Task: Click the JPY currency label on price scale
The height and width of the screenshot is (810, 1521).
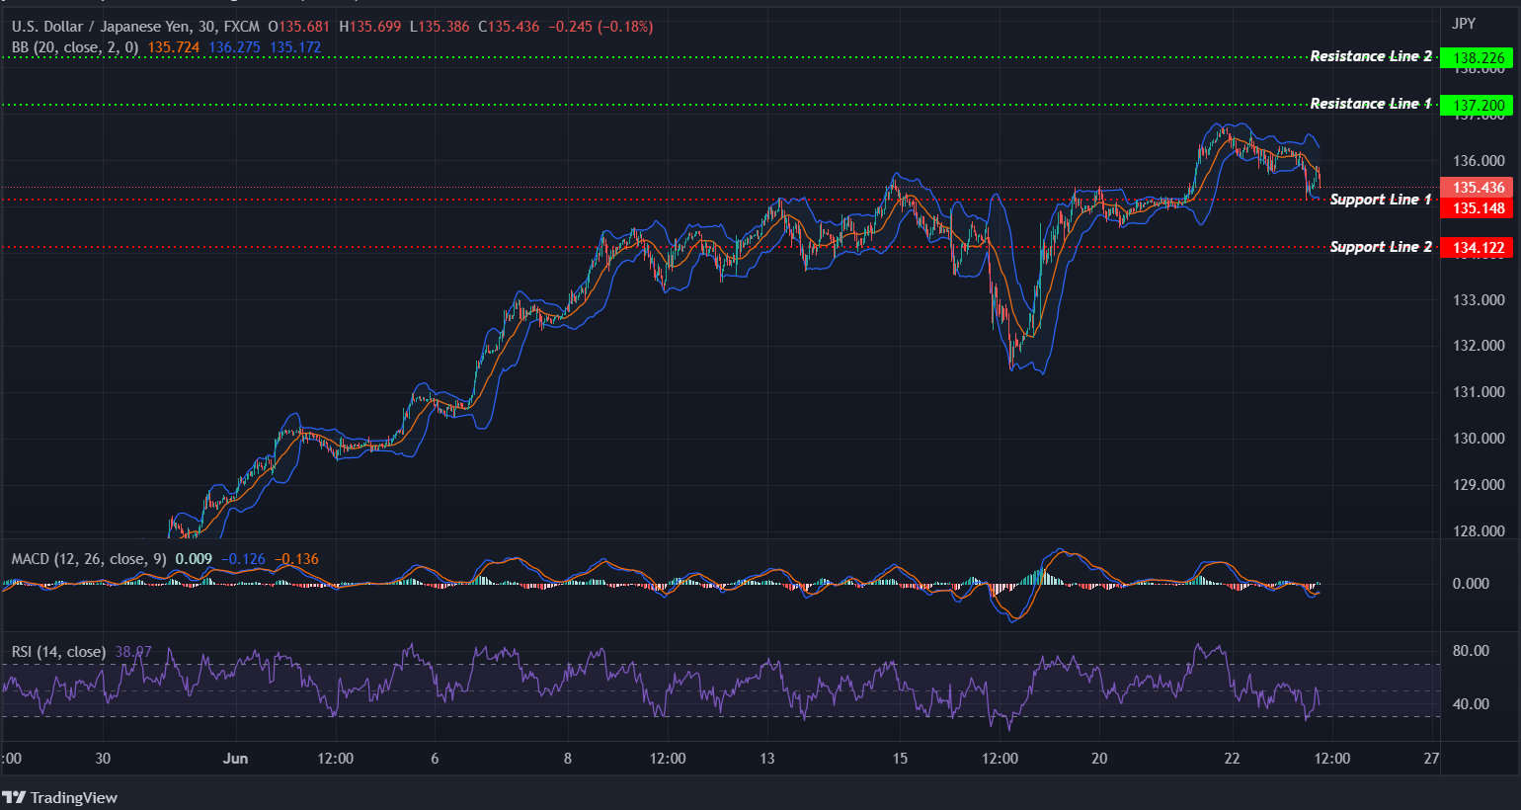Action: pos(1463,22)
